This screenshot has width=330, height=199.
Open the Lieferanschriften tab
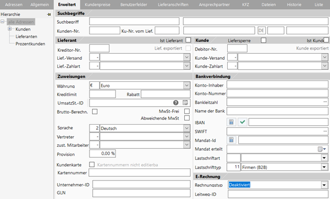click(x=173, y=5)
